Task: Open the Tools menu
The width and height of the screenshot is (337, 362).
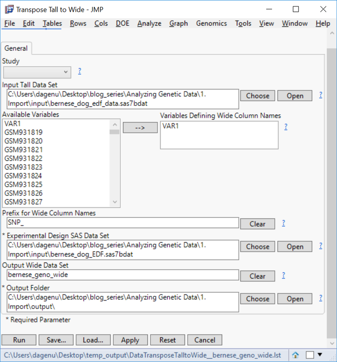Action: (243, 23)
